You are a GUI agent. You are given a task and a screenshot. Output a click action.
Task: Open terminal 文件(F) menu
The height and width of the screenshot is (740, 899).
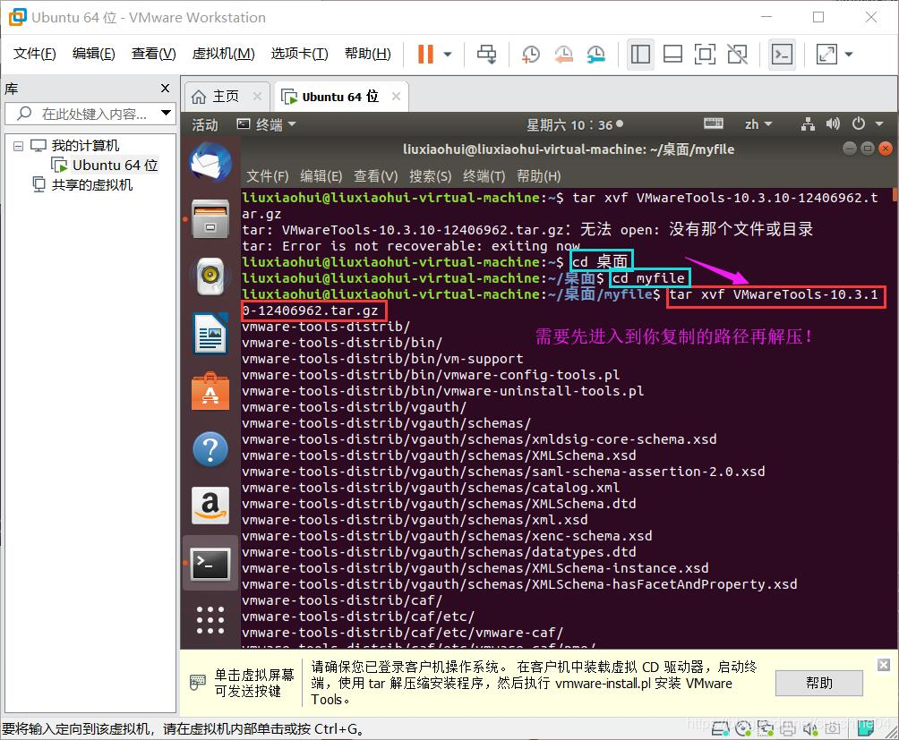click(x=267, y=176)
